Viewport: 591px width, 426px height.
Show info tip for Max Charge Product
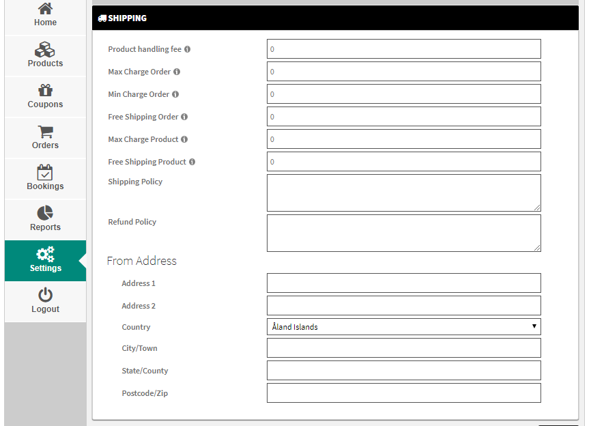tap(184, 139)
